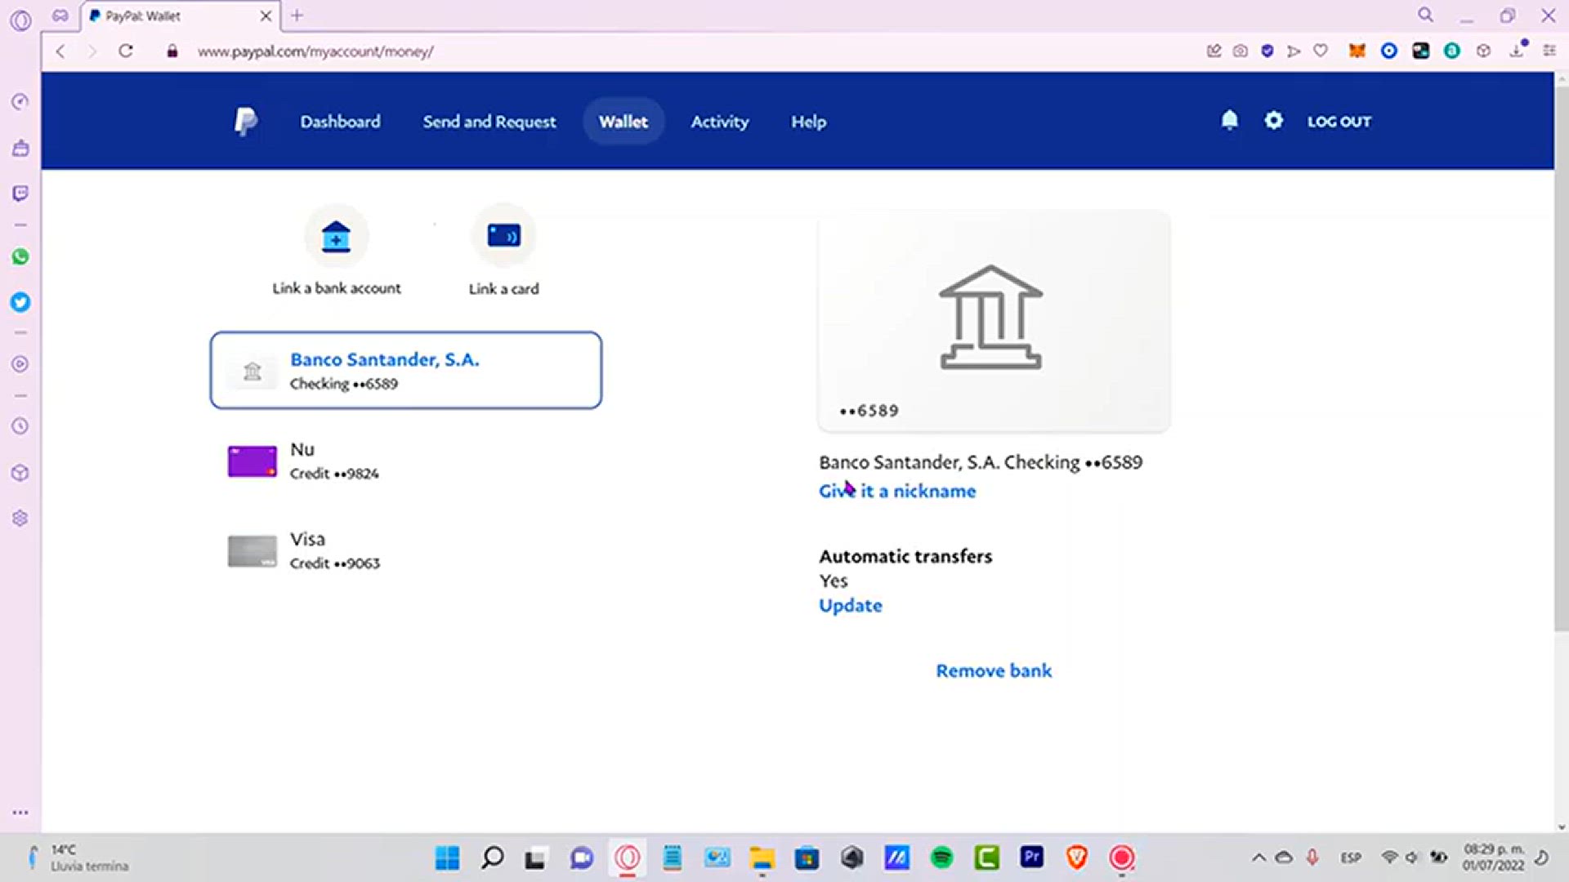This screenshot has height=882, width=1569.
Task: Click Give it a nickname link
Action: pos(897,491)
